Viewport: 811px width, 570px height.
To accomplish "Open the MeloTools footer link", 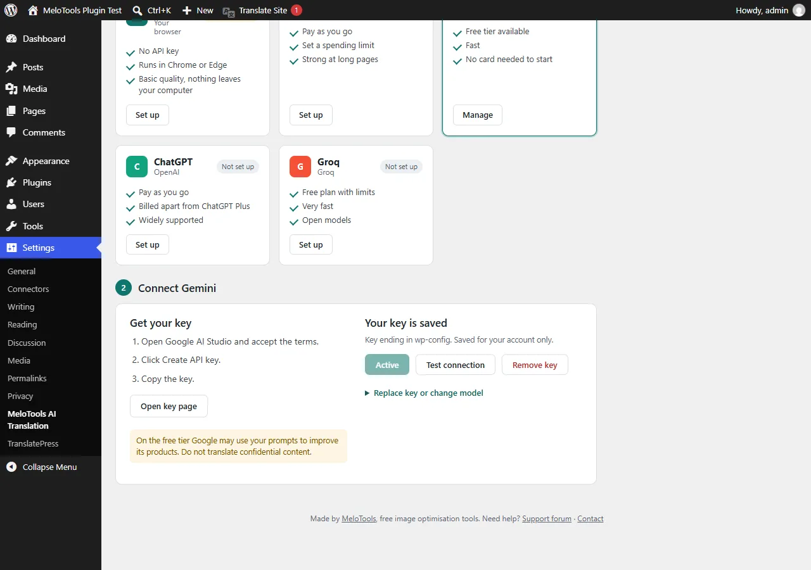I will (359, 519).
